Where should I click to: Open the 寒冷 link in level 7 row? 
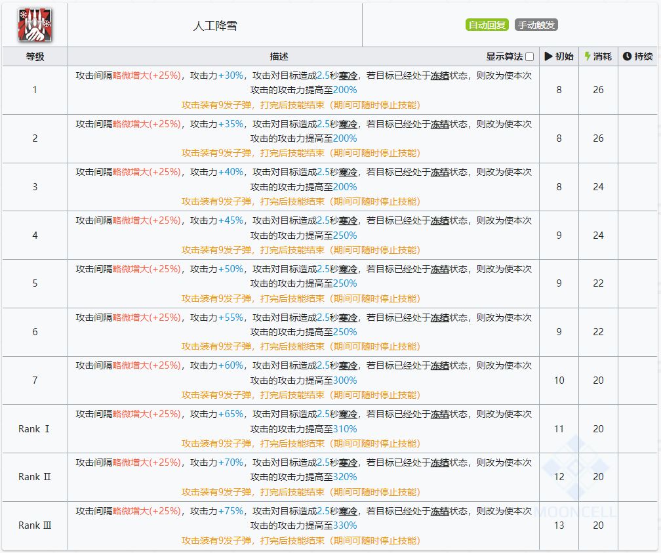tap(348, 365)
